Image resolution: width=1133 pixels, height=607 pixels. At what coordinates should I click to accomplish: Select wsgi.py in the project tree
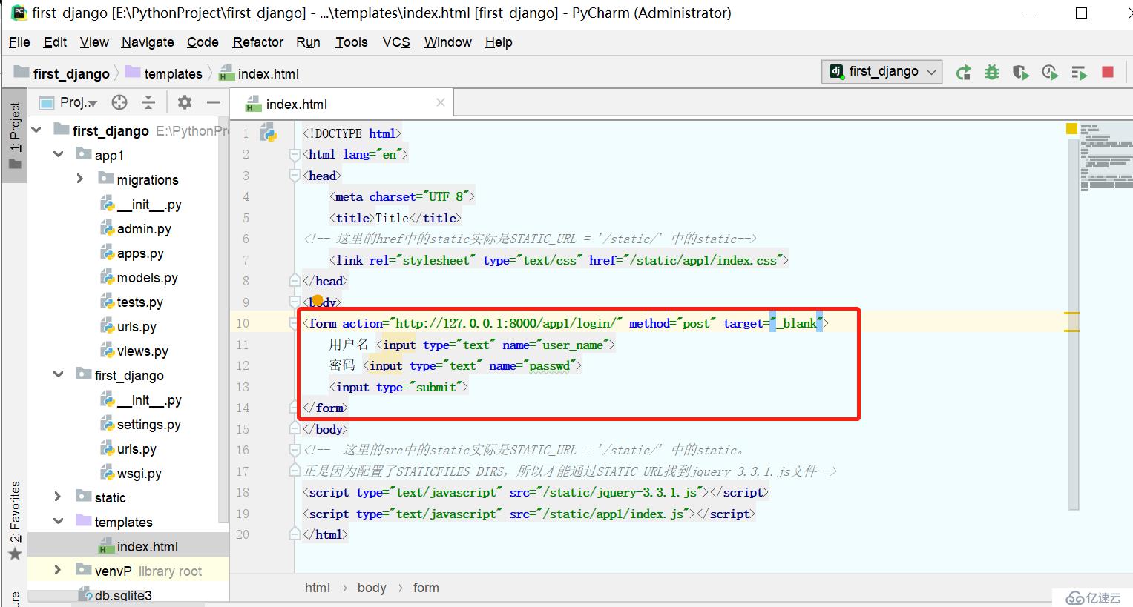coord(139,474)
